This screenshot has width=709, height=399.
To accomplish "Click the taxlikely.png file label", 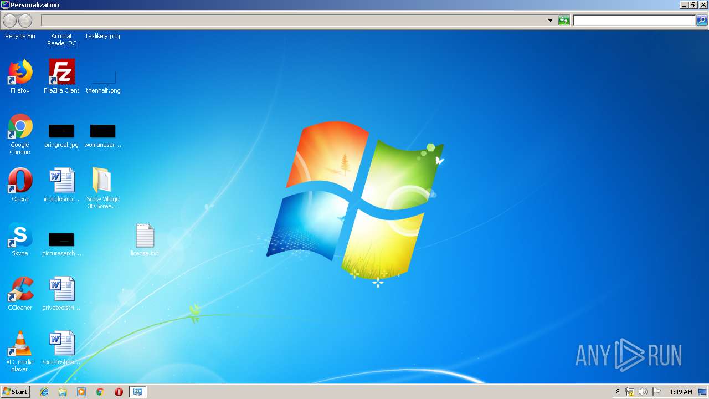I will (x=103, y=36).
